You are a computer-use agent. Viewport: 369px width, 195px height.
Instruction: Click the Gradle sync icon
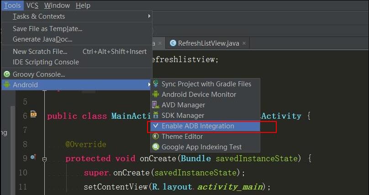coord(156,84)
